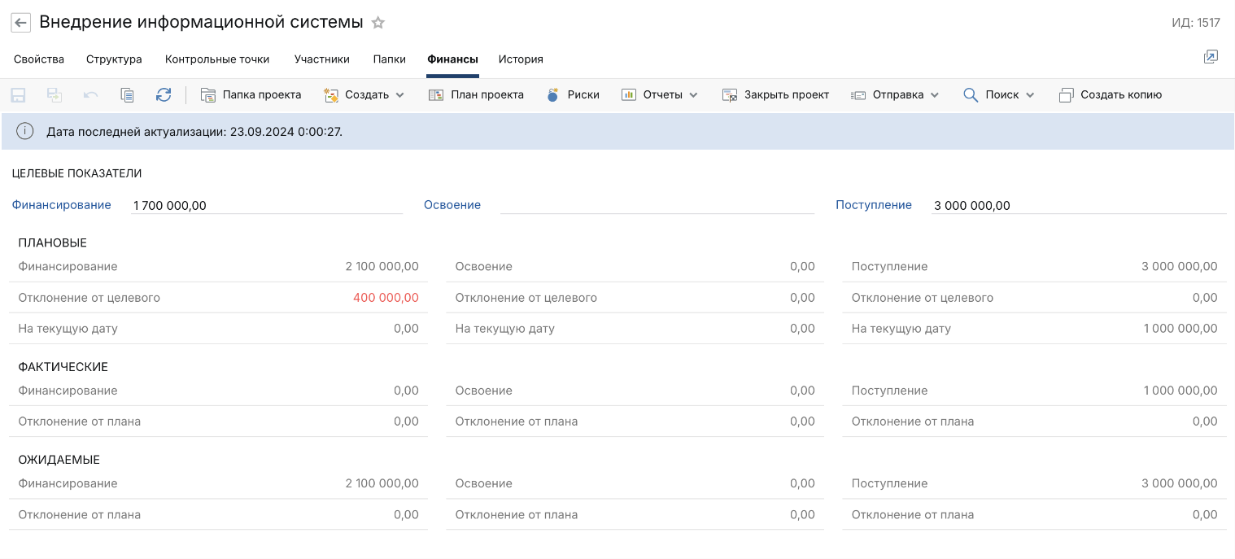Image resolution: width=1235 pixels, height=559 pixels.
Task: Open the История tab
Action: coord(521,59)
